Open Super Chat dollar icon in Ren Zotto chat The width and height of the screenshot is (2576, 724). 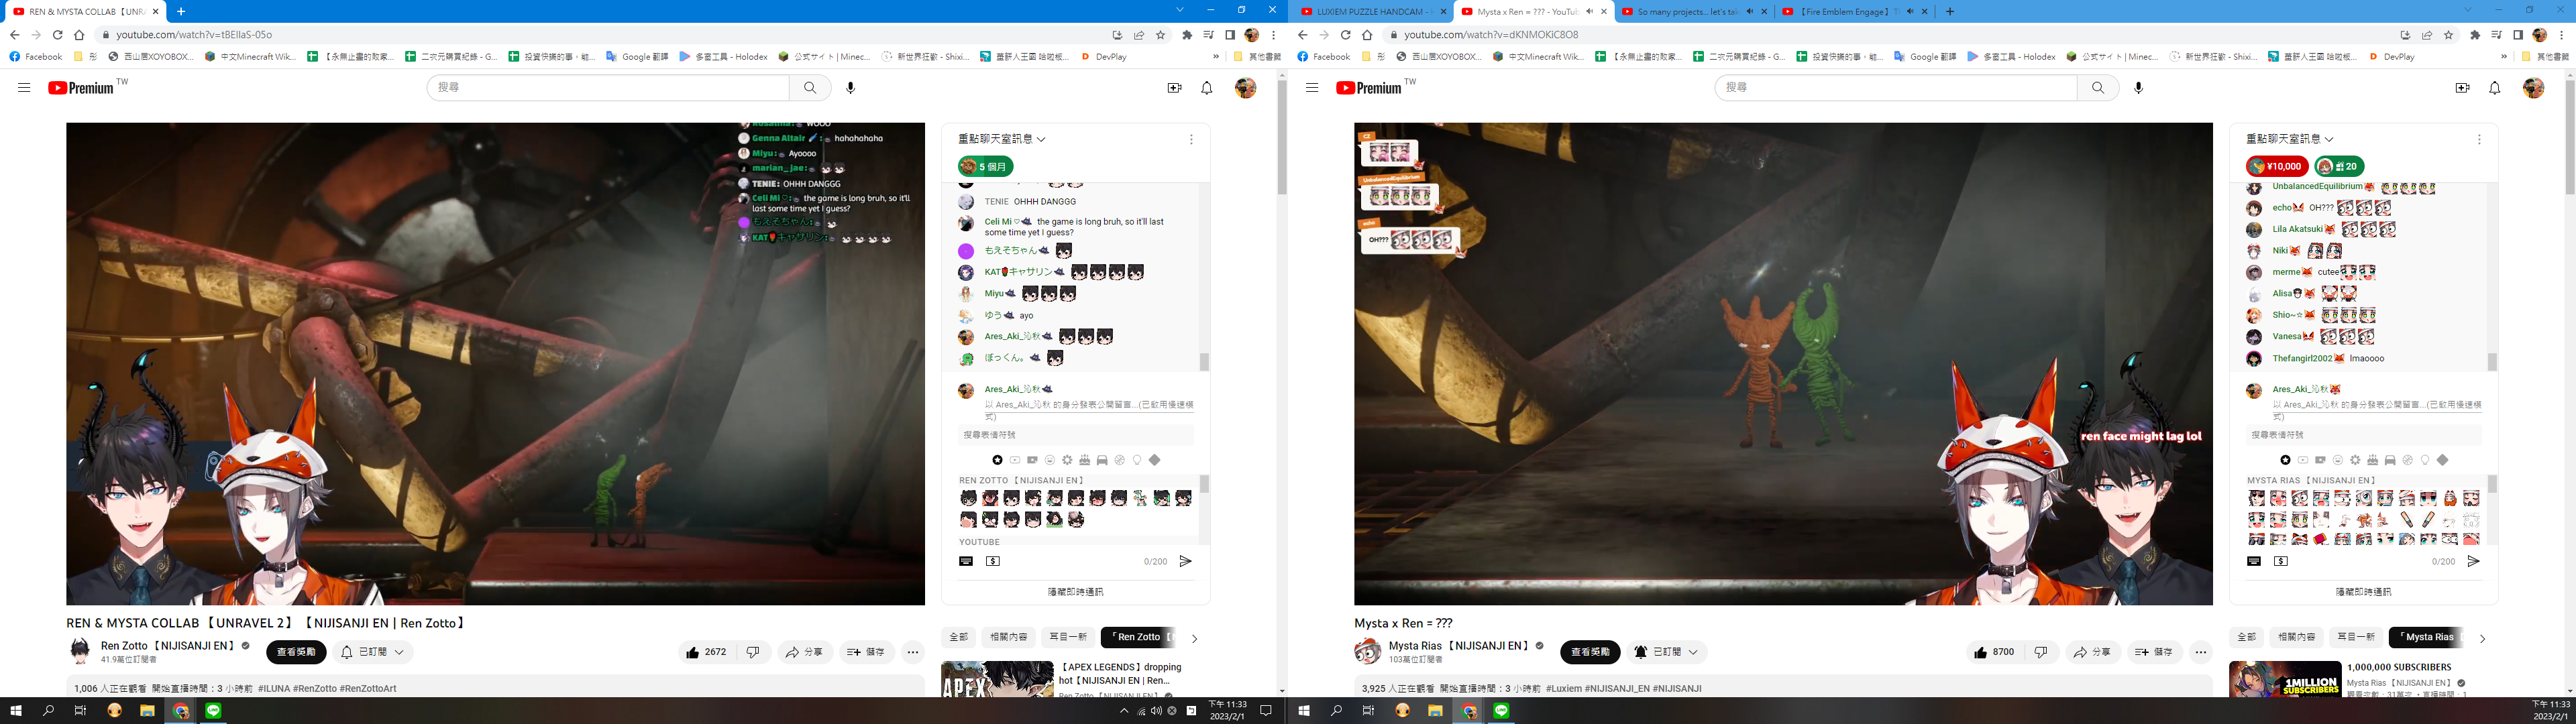point(993,561)
